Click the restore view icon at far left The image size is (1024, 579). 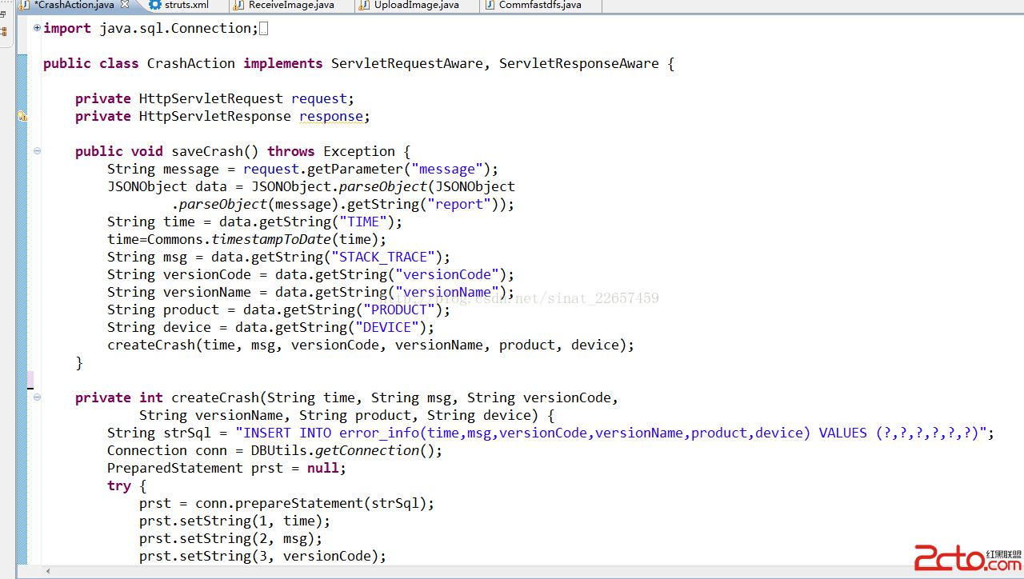(3, 14)
